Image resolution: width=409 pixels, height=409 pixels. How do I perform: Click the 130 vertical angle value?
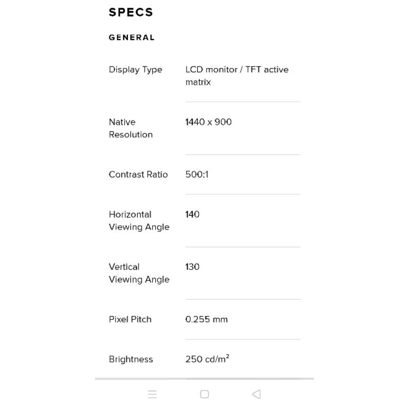pos(192,267)
